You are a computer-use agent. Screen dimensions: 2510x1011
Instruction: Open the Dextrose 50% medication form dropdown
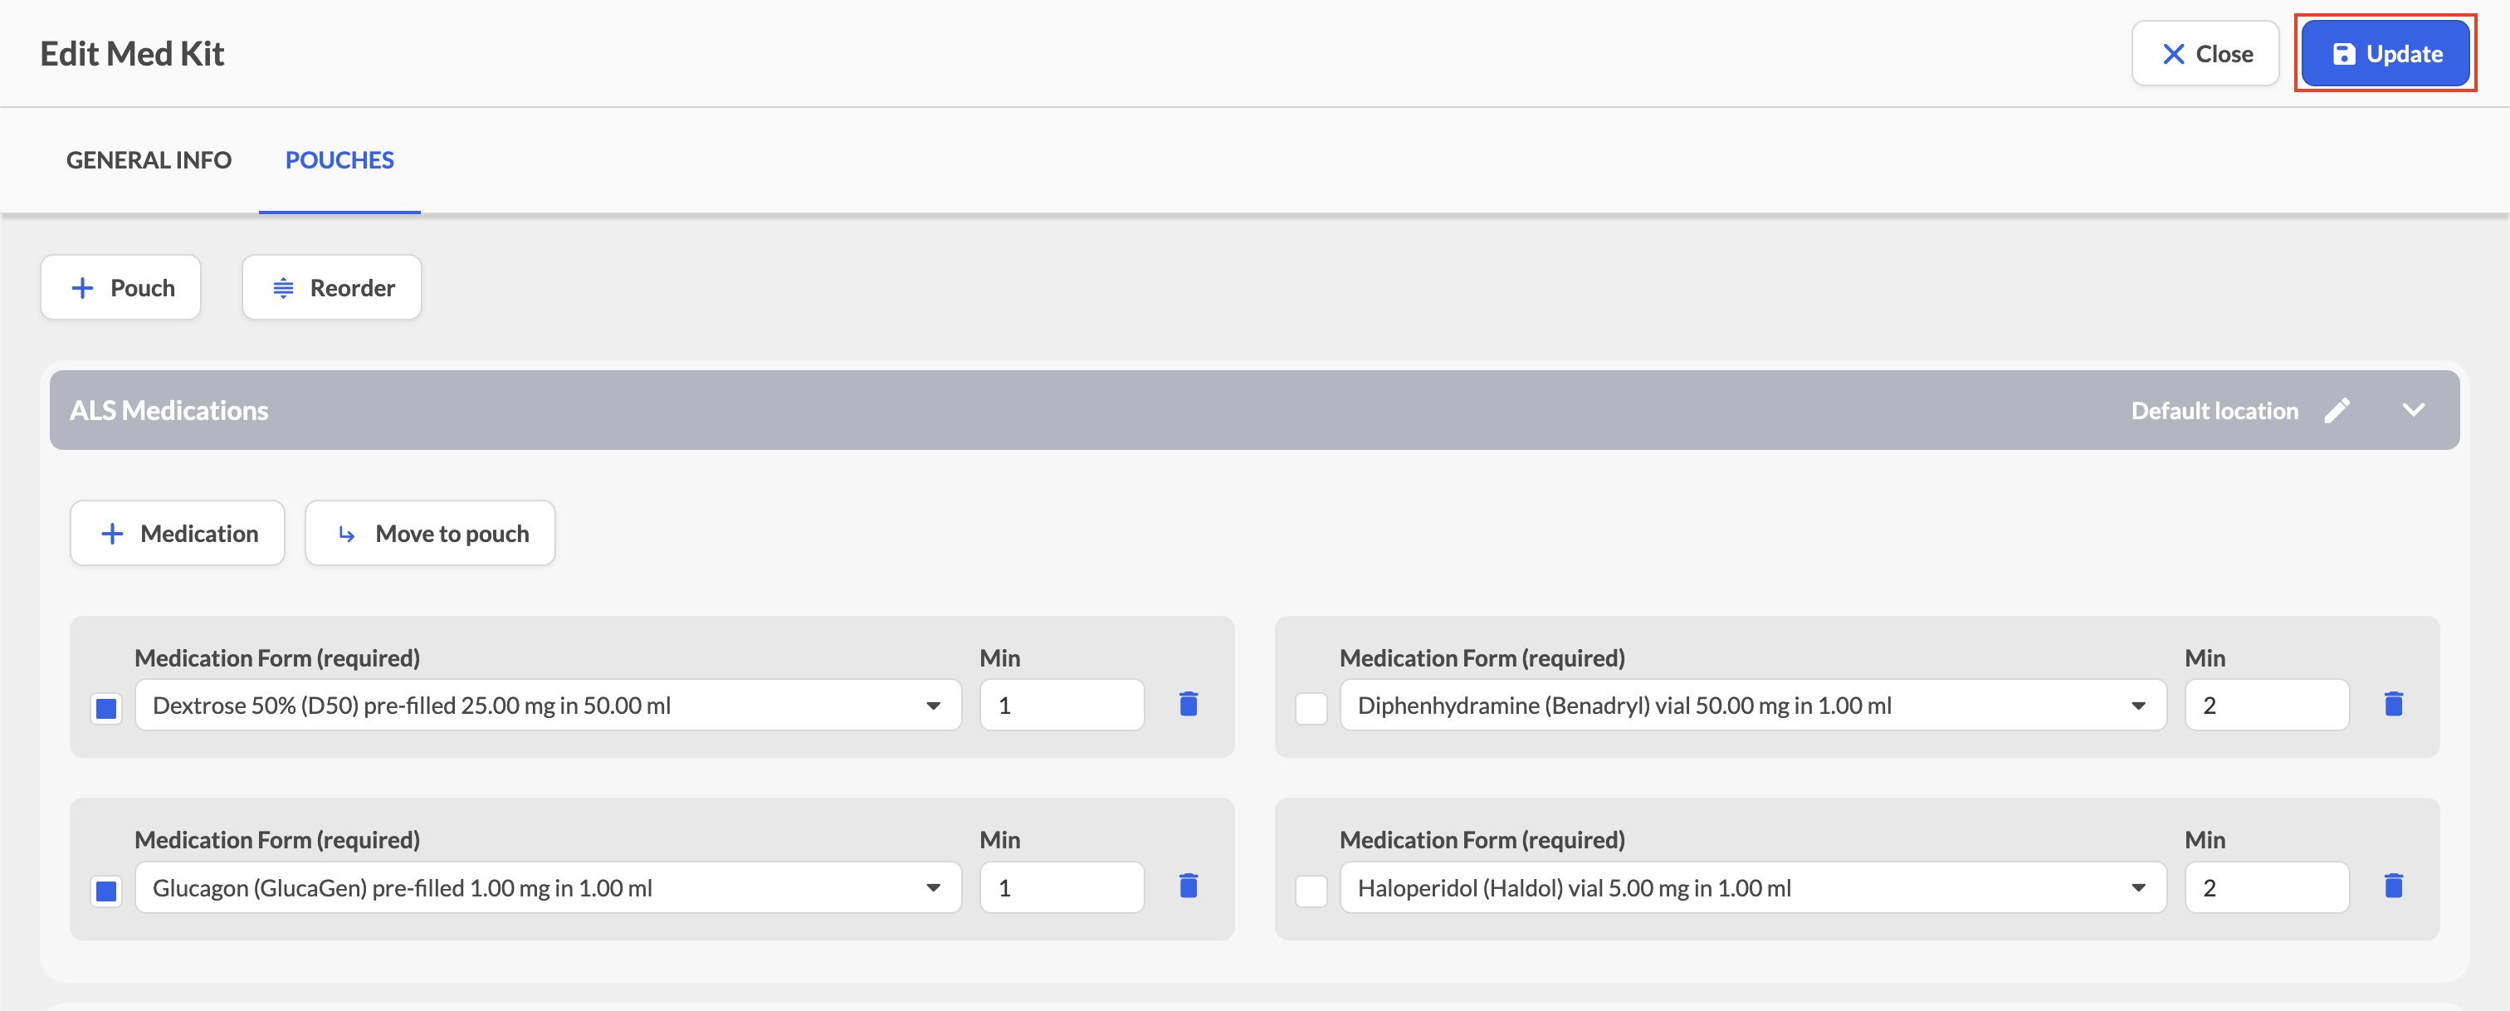548,706
